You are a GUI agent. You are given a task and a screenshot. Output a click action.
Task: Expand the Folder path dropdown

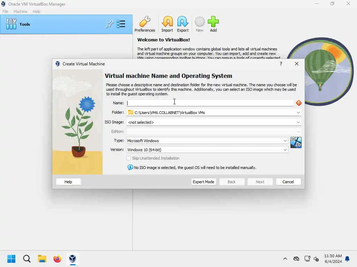(x=298, y=113)
